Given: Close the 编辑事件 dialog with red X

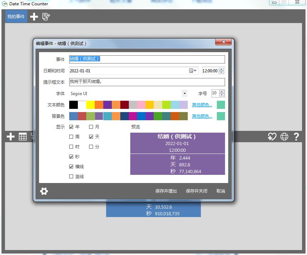Looking at the screenshot, I should (223, 42).
